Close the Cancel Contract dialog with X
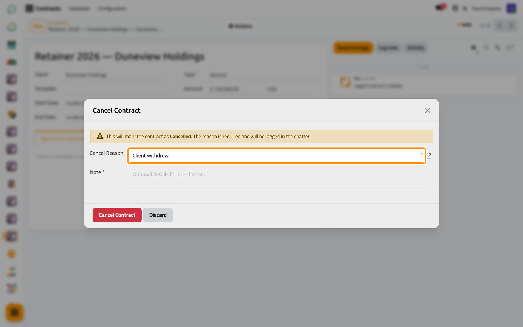Viewport: 523px width, 327px height. 428,110
